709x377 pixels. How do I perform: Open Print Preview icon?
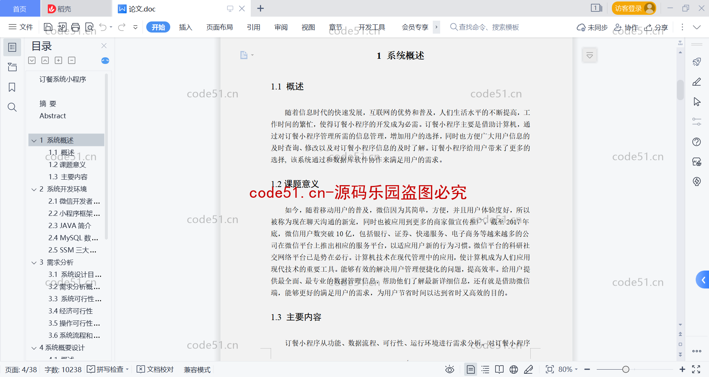pyautogui.click(x=89, y=27)
